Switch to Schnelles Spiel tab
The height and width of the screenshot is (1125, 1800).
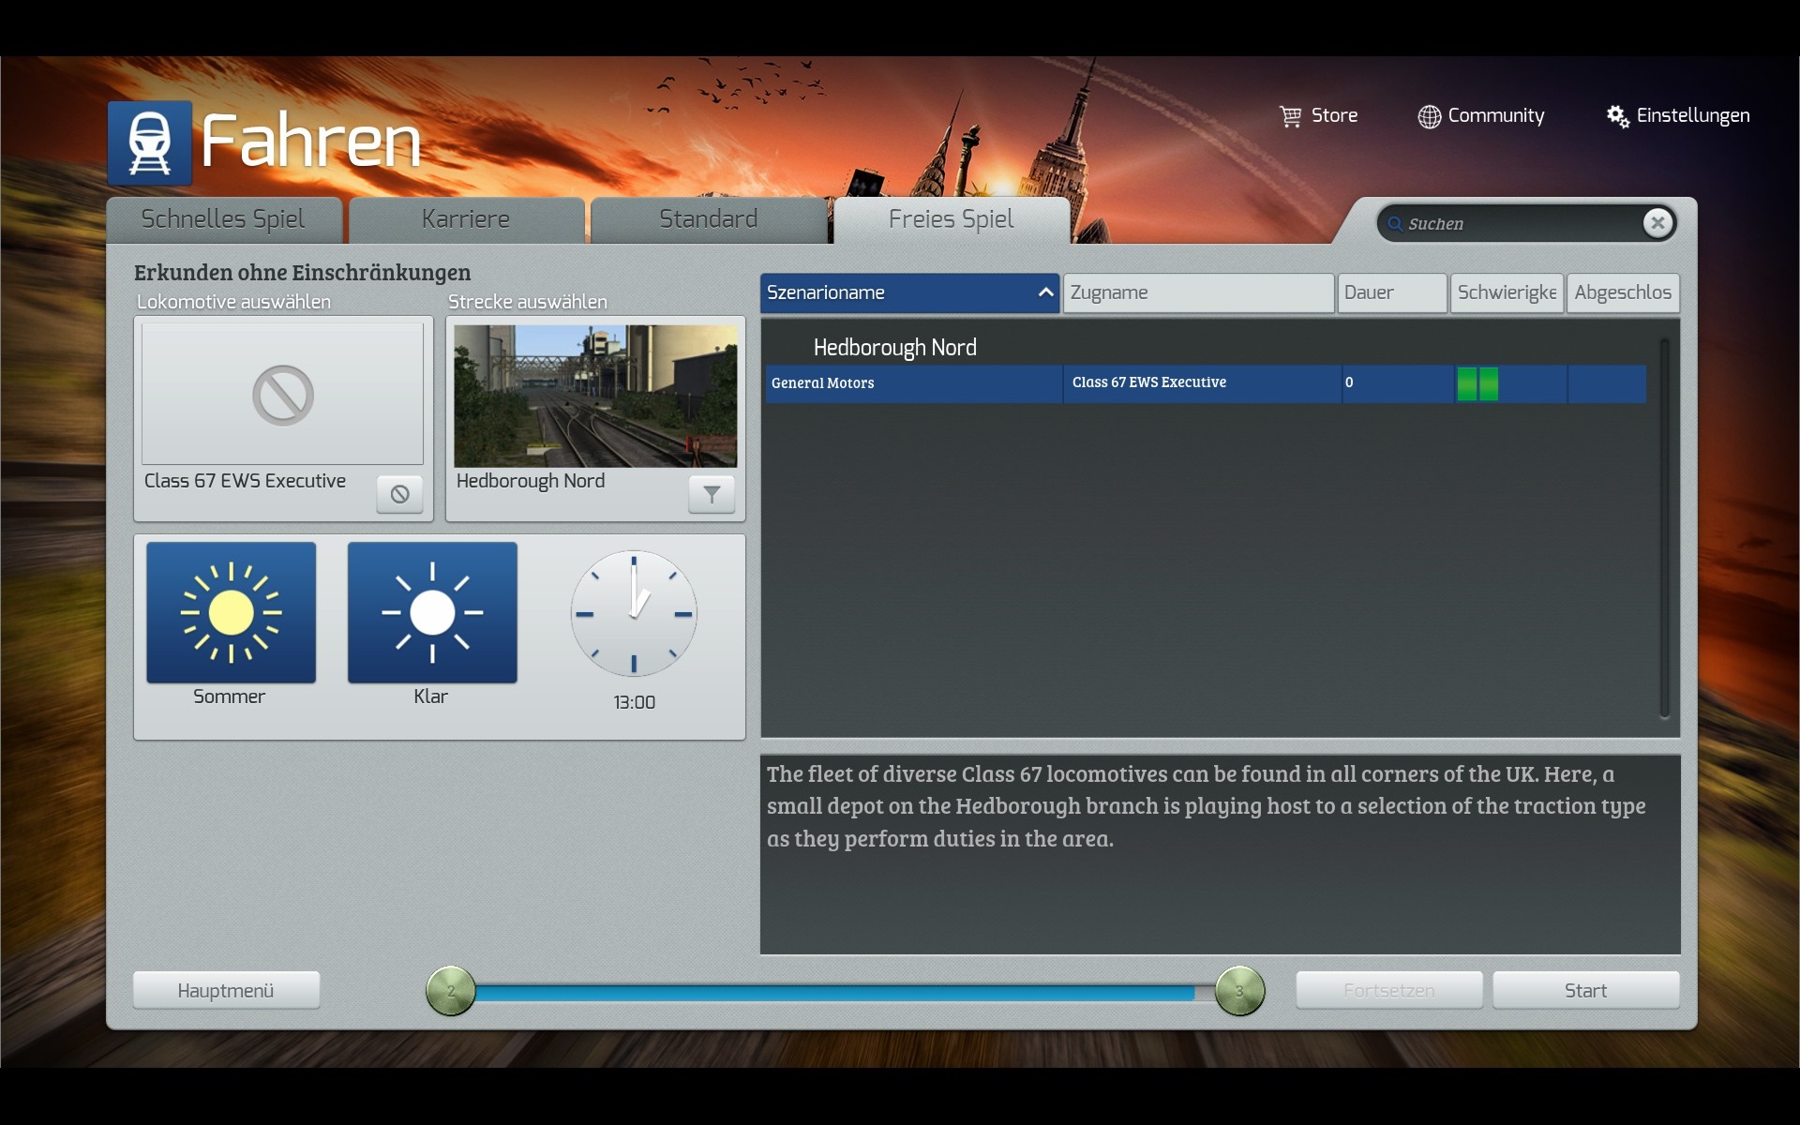click(x=223, y=219)
